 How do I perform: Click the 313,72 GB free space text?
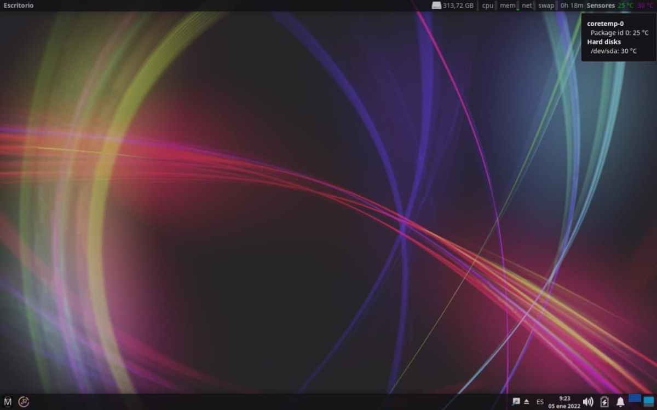point(458,5)
